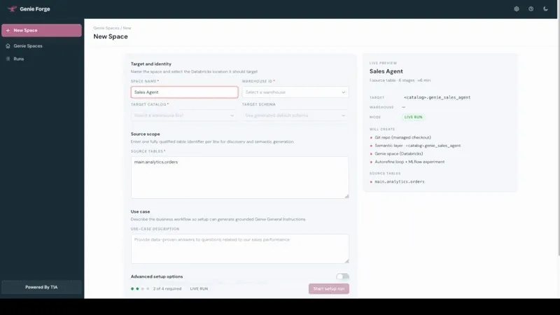Screen dimensions: 560x315
Task: Click the New Space sidebar button
Action: [x=41, y=30]
